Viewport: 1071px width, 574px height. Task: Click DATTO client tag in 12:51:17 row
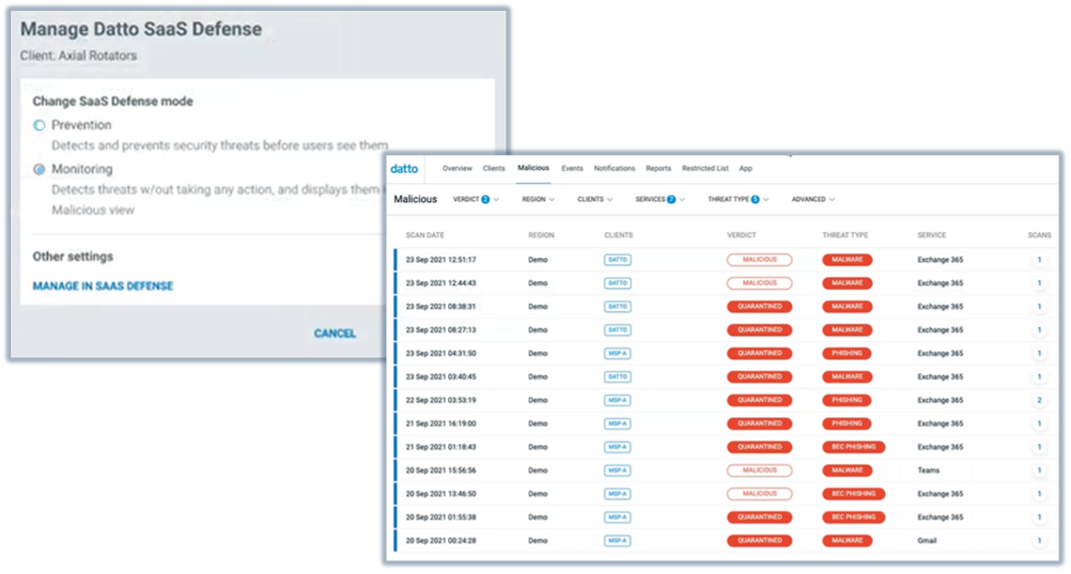[x=617, y=260]
